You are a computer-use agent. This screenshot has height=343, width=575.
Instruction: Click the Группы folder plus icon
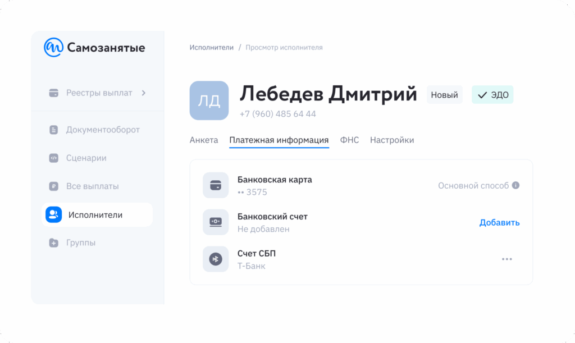coord(54,243)
